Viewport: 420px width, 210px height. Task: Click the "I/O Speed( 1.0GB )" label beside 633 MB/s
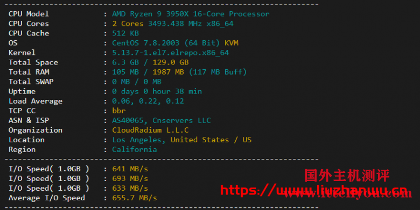point(49,188)
